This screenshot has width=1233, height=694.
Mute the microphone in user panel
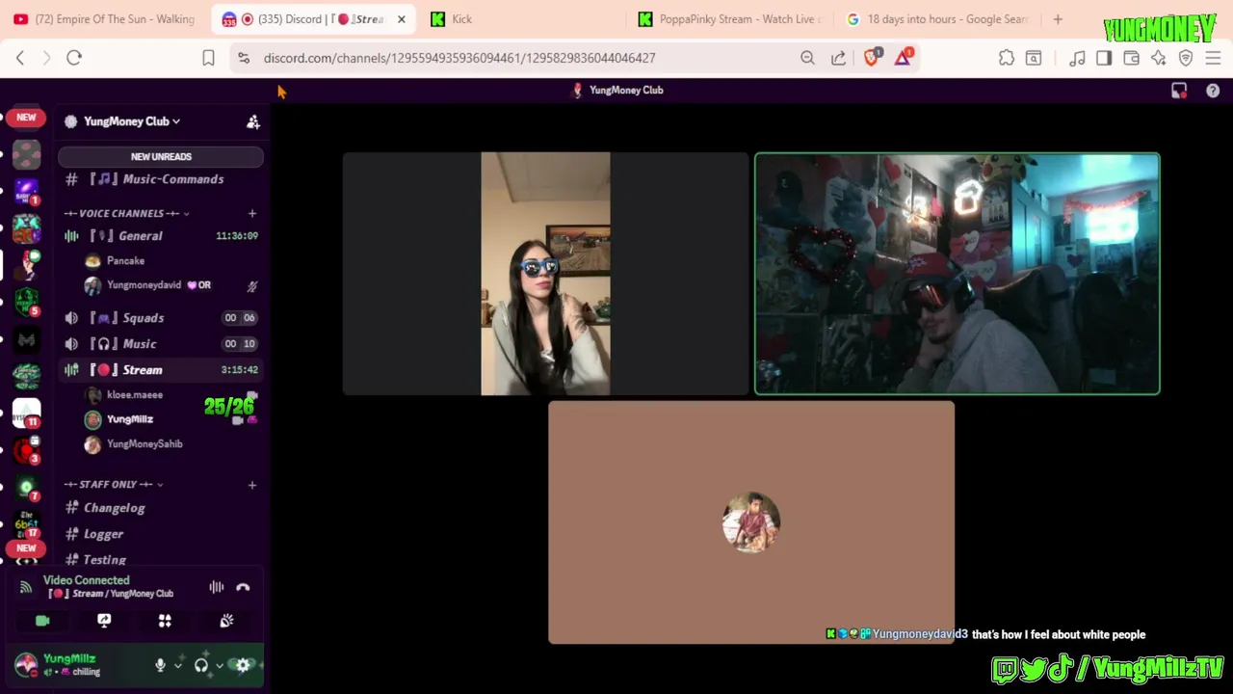pyautogui.click(x=160, y=665)
